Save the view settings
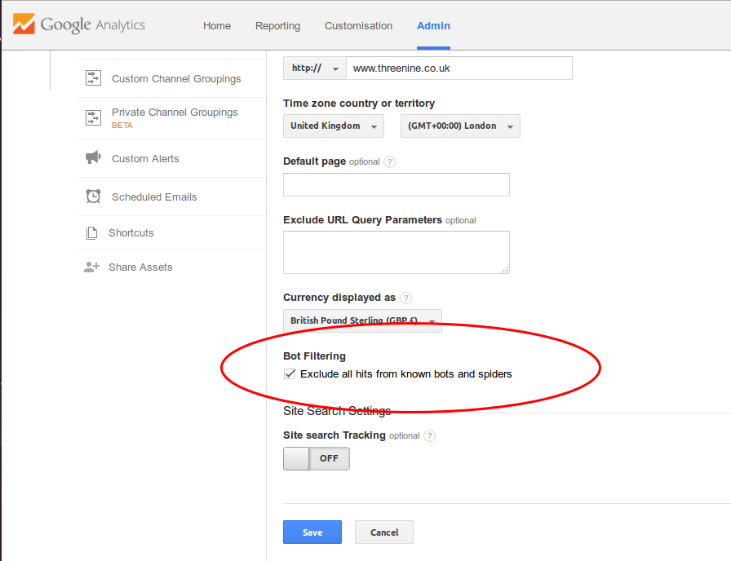 click(x=312, y=532)
